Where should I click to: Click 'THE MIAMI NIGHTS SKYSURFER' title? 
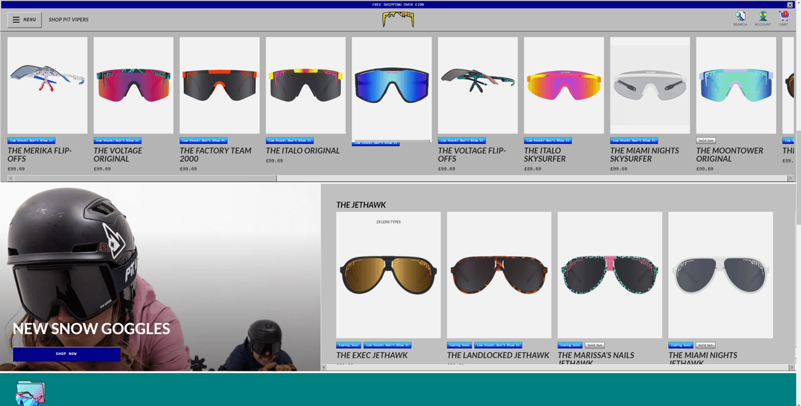pyautogui.click(x=645, y=155)
